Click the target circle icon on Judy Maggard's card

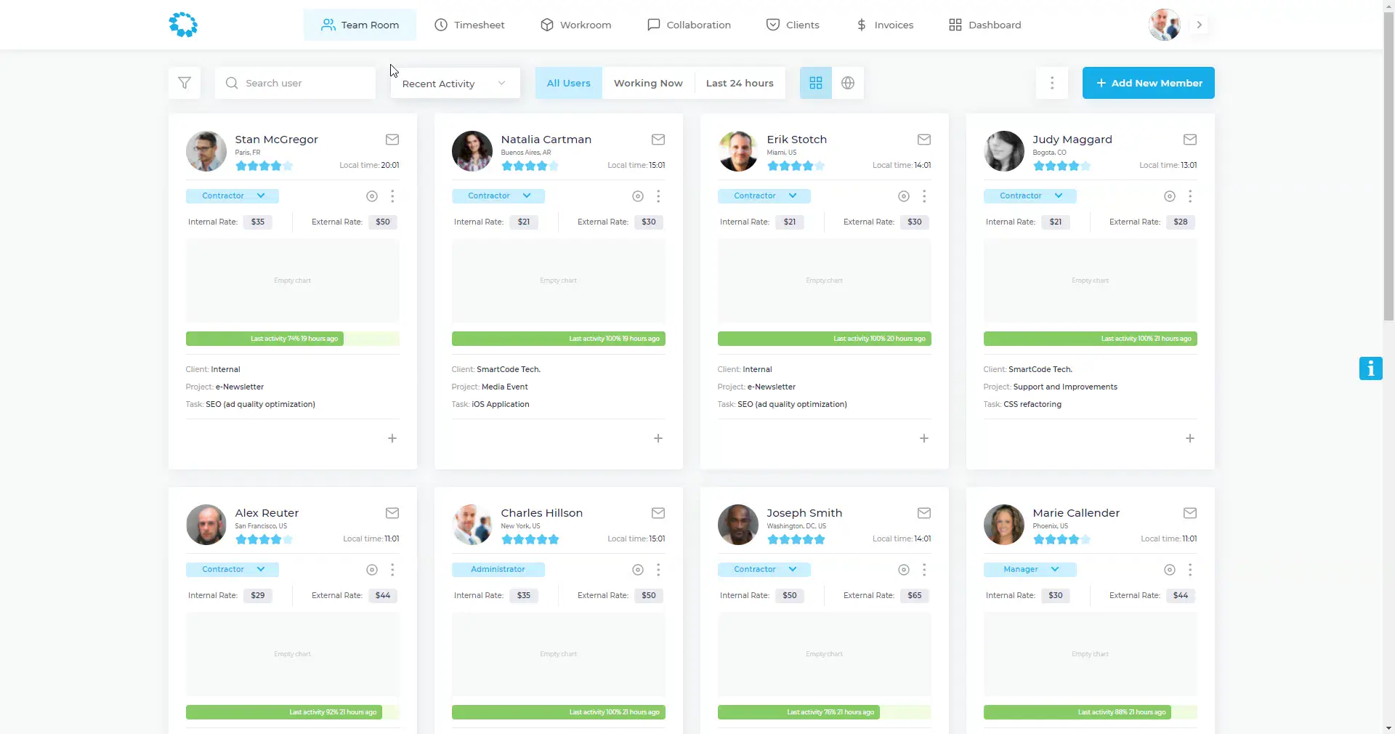[1170, 196]
